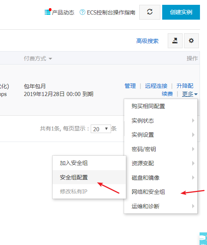Expand the 磁盘和镜像 submenu
207x245 pixels.
coord(161,178)
